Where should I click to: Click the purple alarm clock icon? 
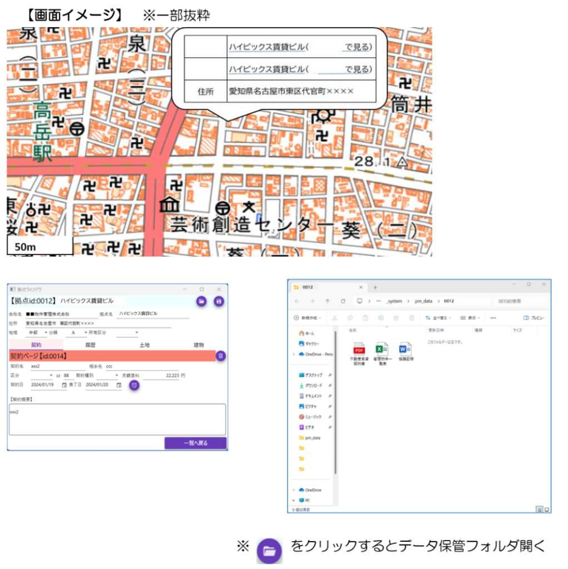134,385
